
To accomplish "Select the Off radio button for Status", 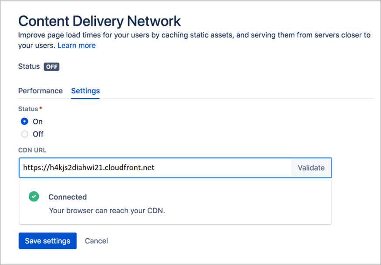I will (x=24, y=134).
